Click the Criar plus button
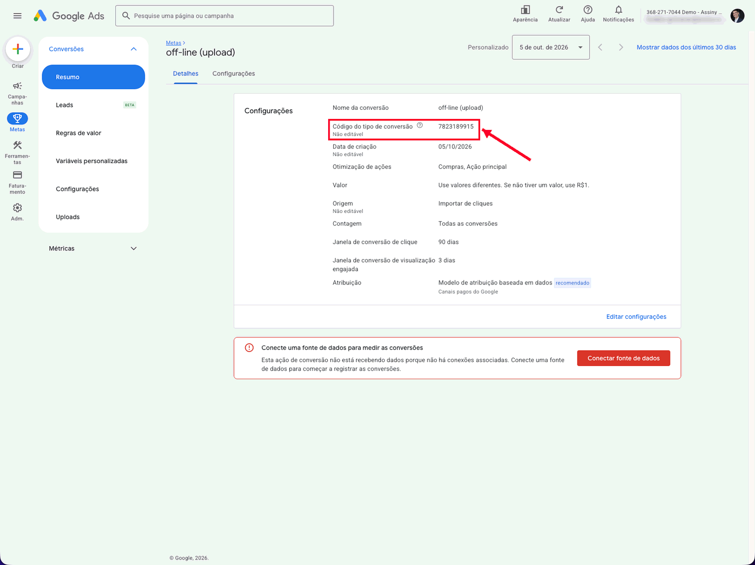The height and width of the screenshot is (565, 755). 18,49
